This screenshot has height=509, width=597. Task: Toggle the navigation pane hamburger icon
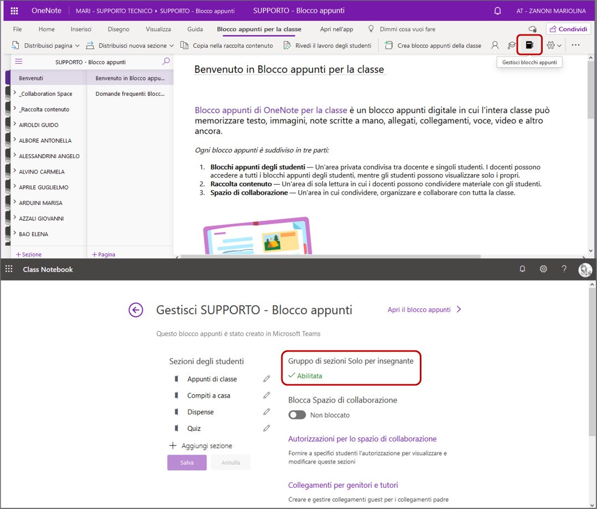[x=19, y=62]
